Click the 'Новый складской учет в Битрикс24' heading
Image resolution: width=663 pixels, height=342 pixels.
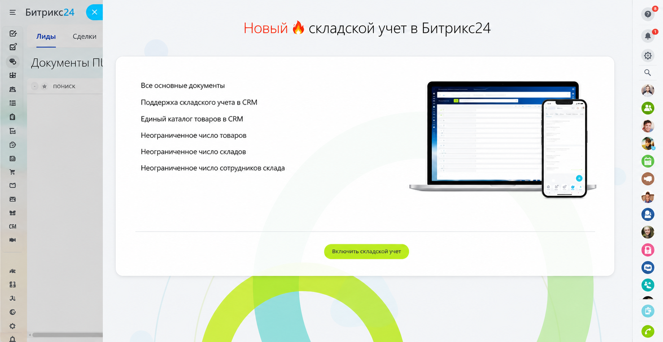(367, 28)
